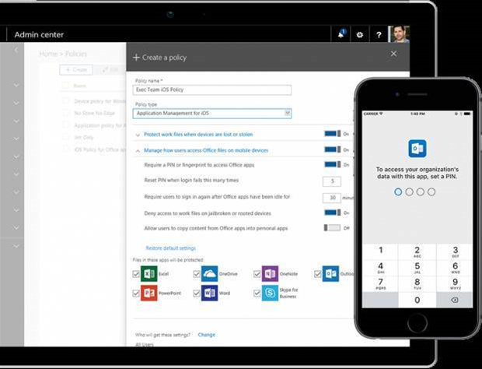The image size is (482, 369).
Task: Toggle Require a PIN or fingerprint switch
Action: click(332, 164)
